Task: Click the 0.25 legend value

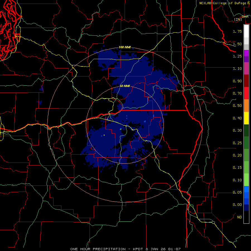Action: coord(237,143)
